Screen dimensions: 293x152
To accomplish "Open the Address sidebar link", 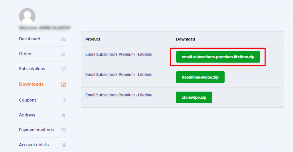I will (x=27, y=115).
